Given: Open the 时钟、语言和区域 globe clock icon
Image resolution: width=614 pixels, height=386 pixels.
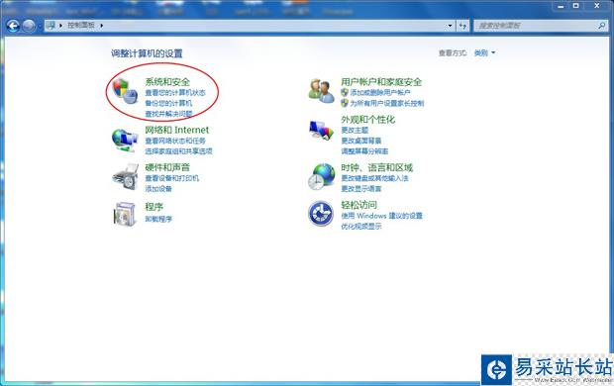Looking at the screenshot, I should [x=321, y=176].
